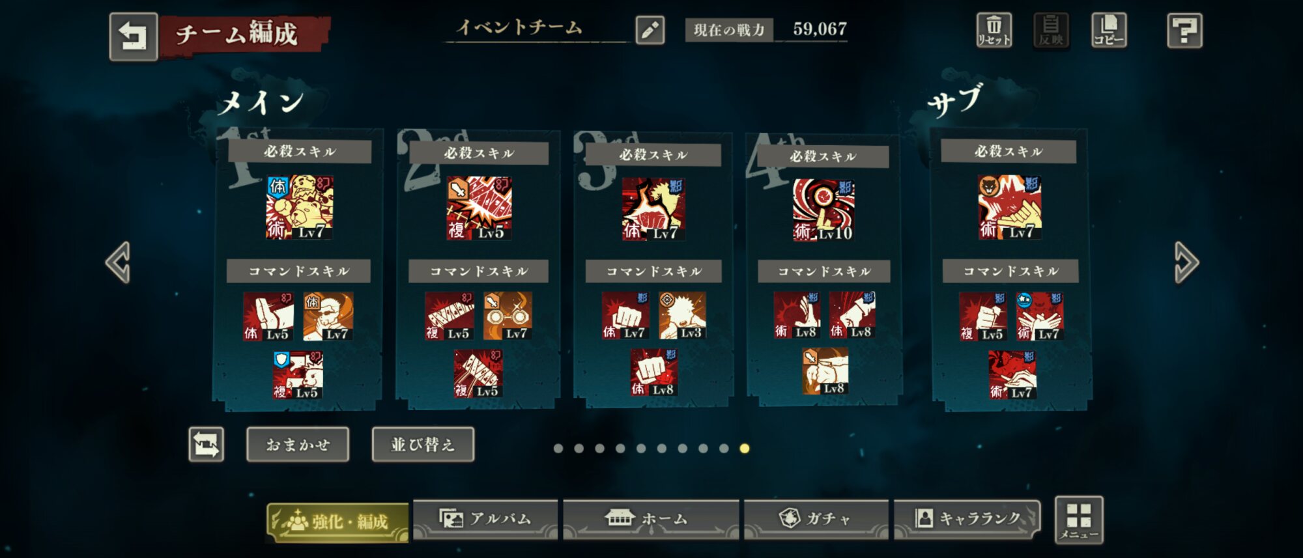This screenshot has width=1303, height=558.
Task: Open the ガチャ tab
Action: click(816, 519)
